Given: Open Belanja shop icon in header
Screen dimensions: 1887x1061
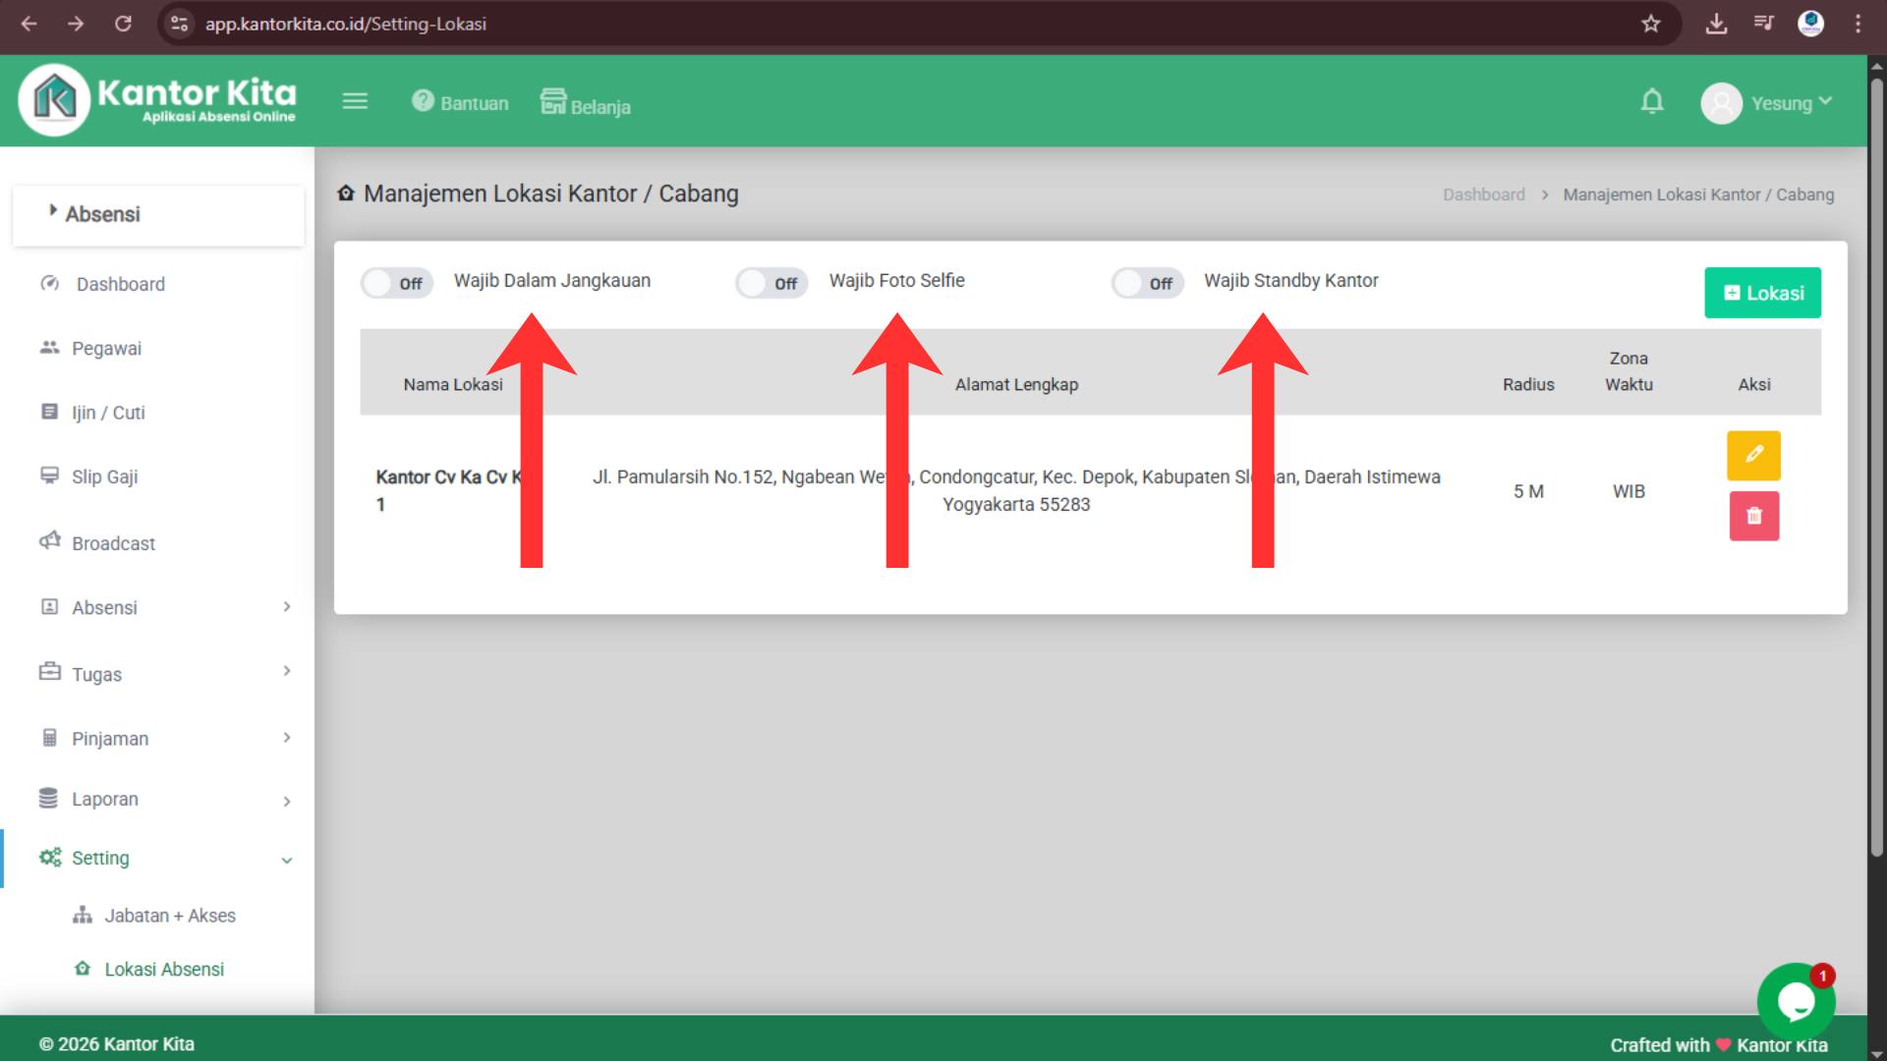Looking at the screenshot, I should (x=553, y=101).
